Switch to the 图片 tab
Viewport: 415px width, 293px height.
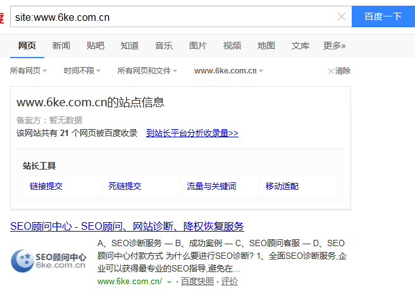[198, 46]
